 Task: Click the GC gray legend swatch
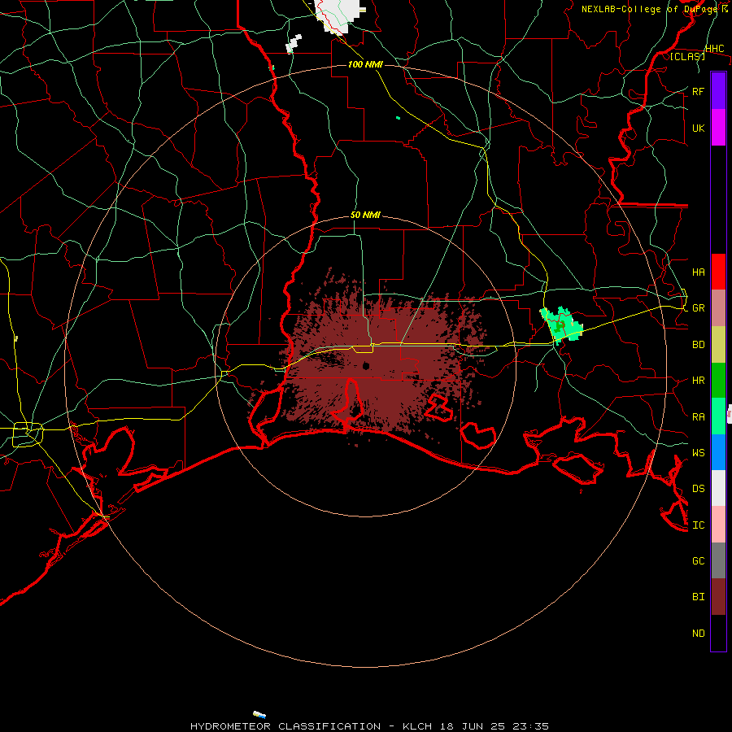coord(718,560)
